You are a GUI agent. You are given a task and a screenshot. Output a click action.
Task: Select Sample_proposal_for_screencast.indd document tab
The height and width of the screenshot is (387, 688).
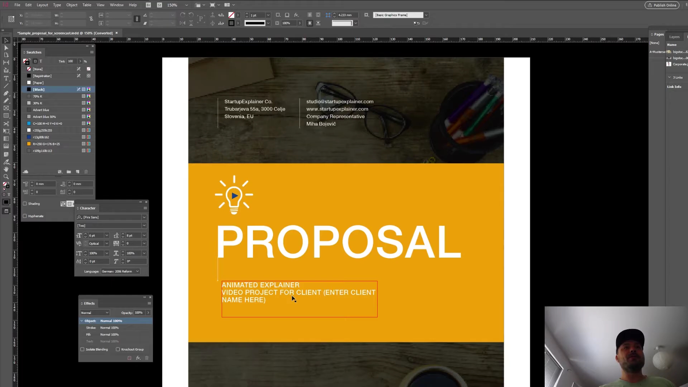[65, 33]
